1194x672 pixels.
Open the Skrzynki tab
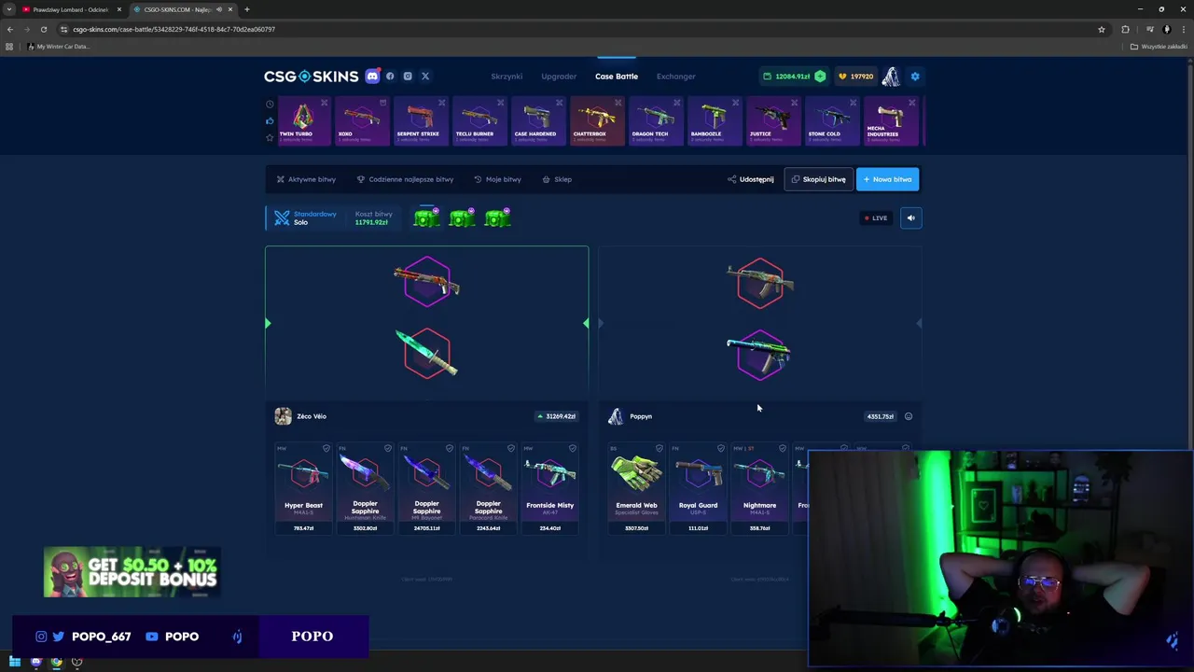pos(507,77)
